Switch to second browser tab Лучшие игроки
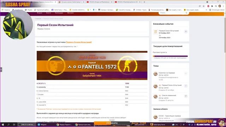The height and width of the screenshot is (127, 226). click(72, 2)
